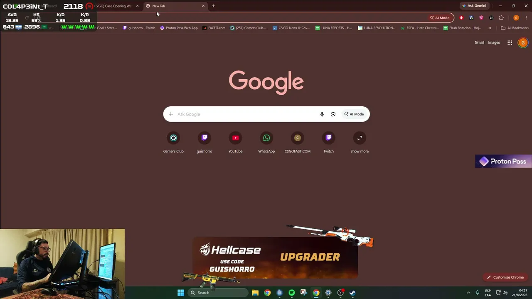Open the Snipping Tool taskbar icon
The height and width of the screenshot is (299, 532).
[x=304, y=293]
